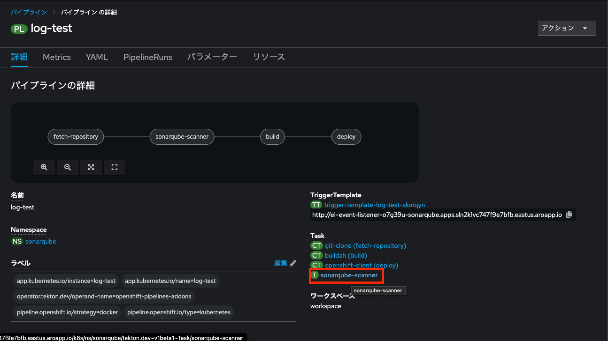Click the TT badge for the trigger template

316,204
